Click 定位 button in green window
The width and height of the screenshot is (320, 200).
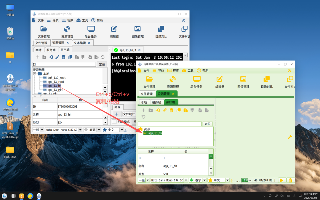(x=207, y=124)
